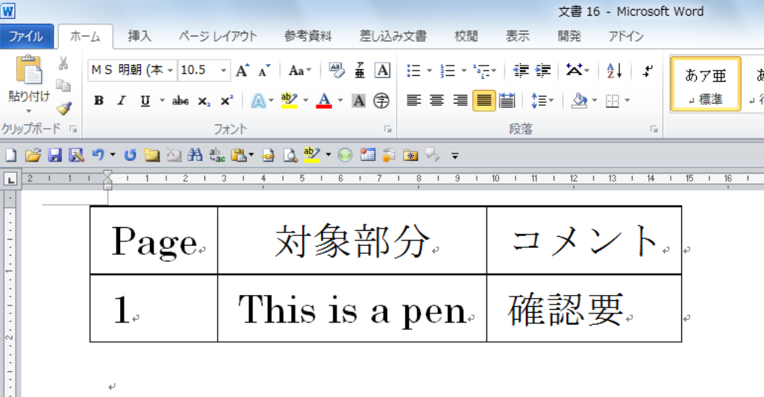764x397 pixels.
Task: Click the Save floppy disk icon
Action: coord(54,155)
